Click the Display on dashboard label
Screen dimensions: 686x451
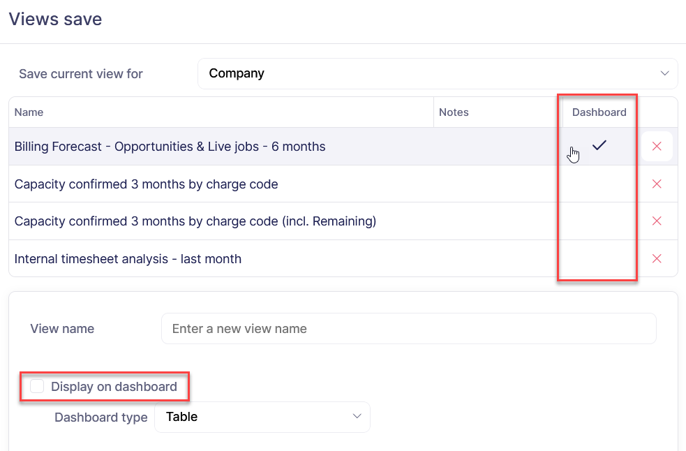[114, 387]
